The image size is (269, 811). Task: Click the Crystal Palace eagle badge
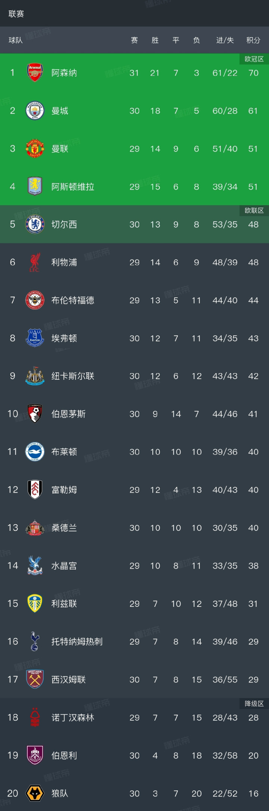(x=35, y=566)
